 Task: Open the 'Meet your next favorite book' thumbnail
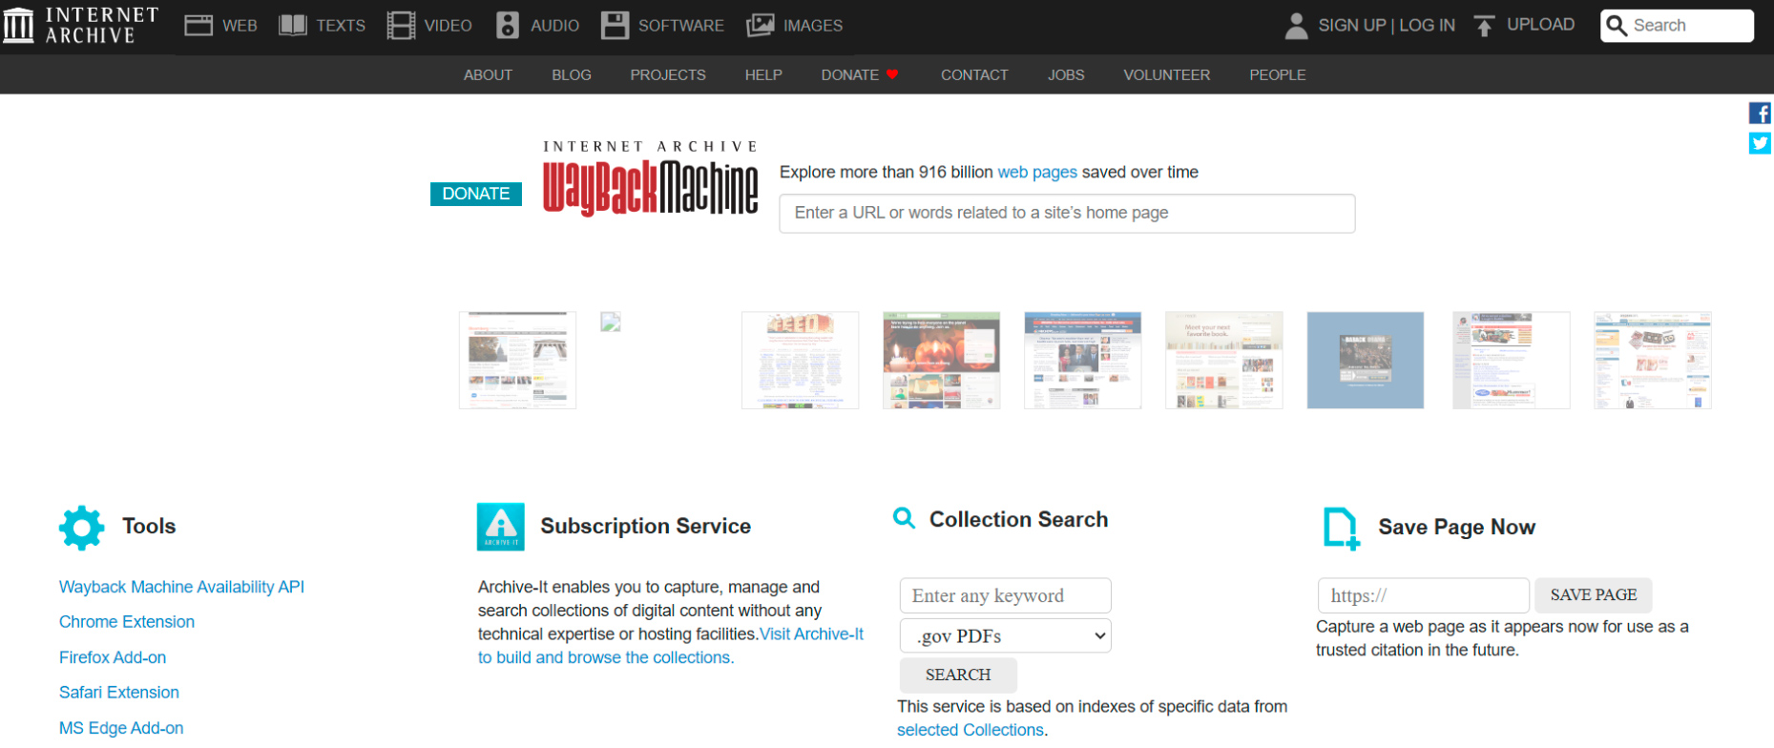[1224, 361]
